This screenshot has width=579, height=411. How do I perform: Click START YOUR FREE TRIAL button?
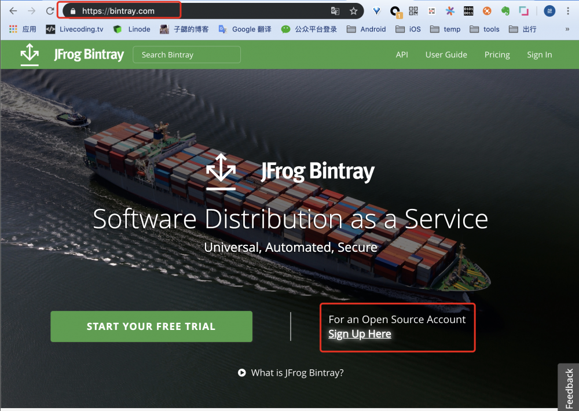point(151,326)
